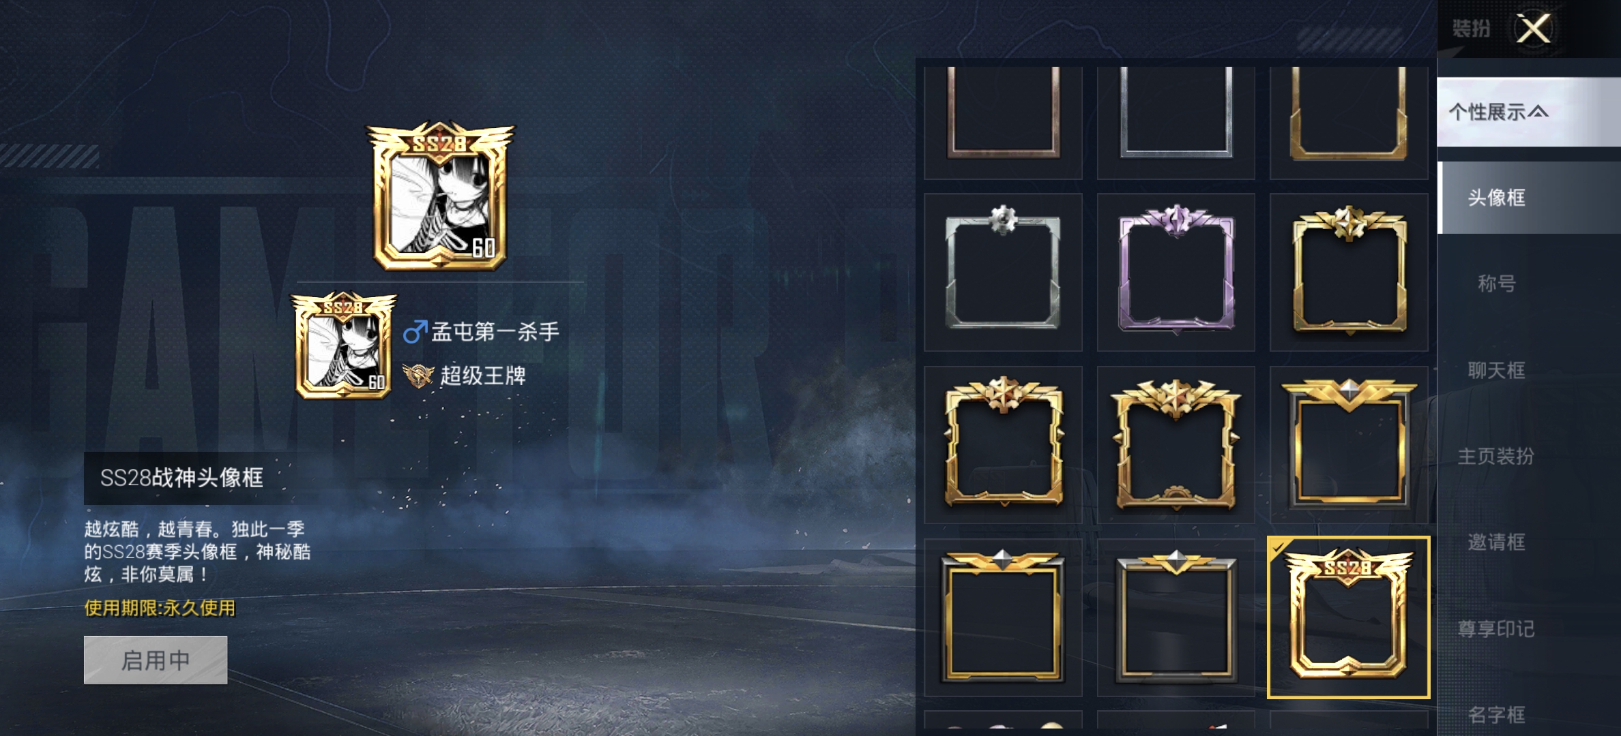Pick the gold frame with diamond chevron
Image resolution: width=1621 pixels, height=736 pixels.
point(1348,444)
